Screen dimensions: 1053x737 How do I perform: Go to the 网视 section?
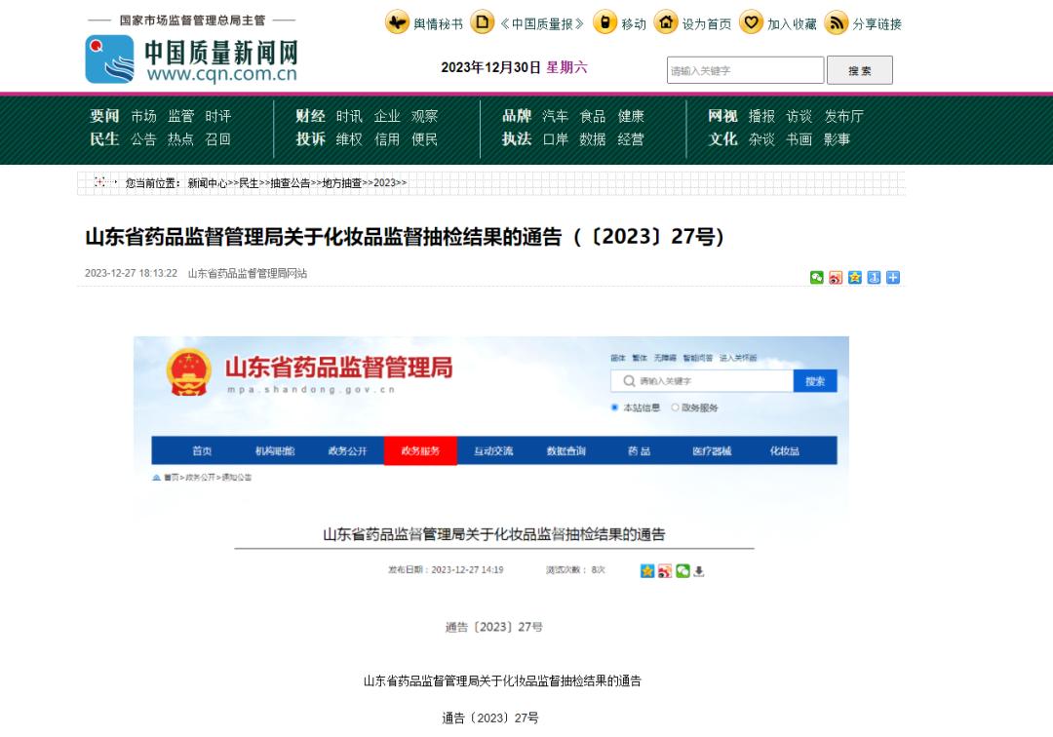pyautogui.click(x=722, y=116)
